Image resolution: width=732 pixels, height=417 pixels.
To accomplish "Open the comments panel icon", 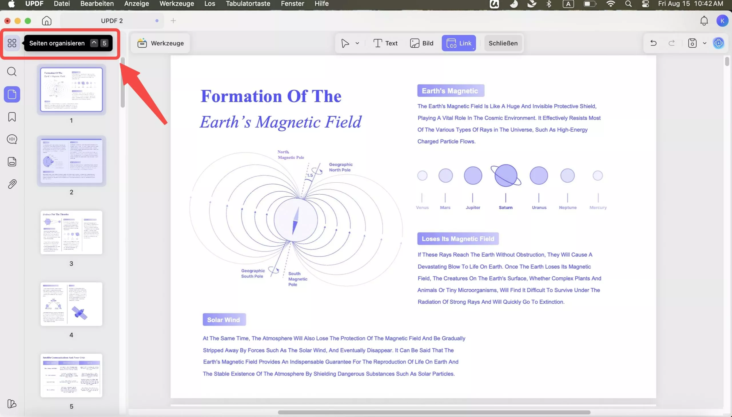I will (12, 139).
